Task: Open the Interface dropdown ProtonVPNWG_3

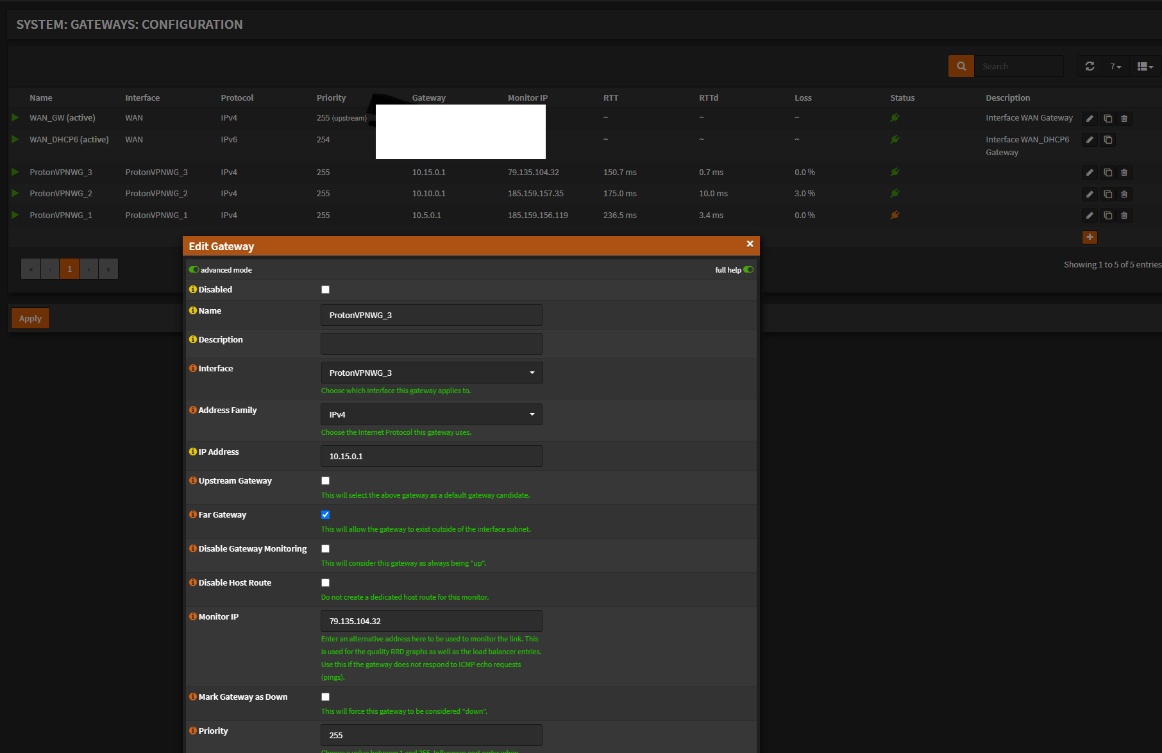Action: pyautogui.click(x=432, y=373)
